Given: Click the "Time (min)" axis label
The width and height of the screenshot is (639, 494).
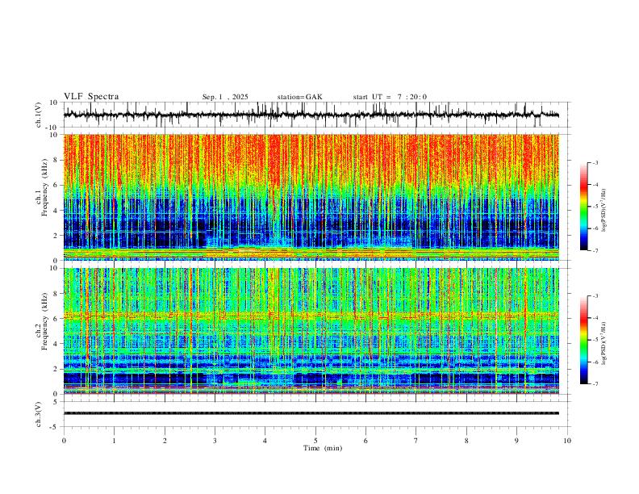Looking at the screenshot, I should point(323,448).
